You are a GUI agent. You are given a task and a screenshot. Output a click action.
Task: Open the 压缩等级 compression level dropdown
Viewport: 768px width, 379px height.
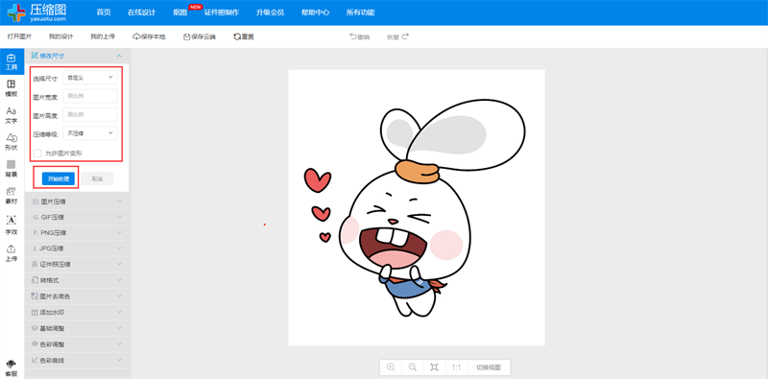pos(90,133)
